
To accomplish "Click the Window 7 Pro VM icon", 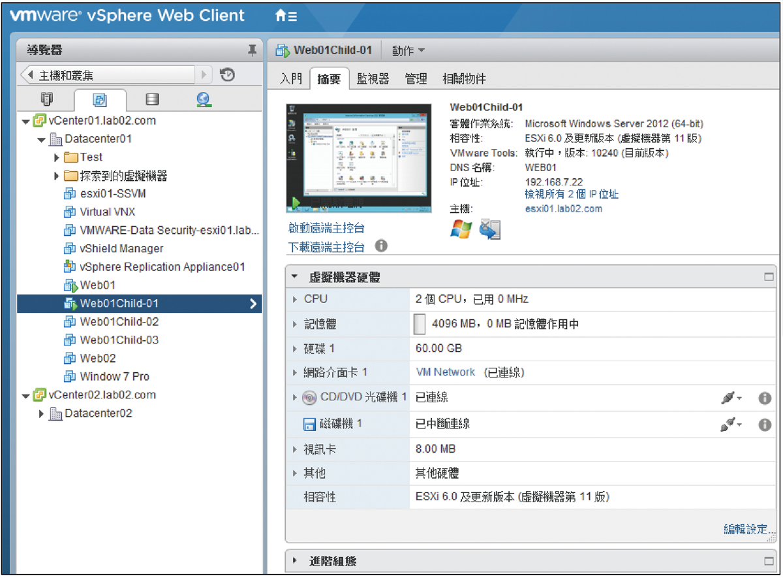I will pyautogui.click(x=70, y=377).
